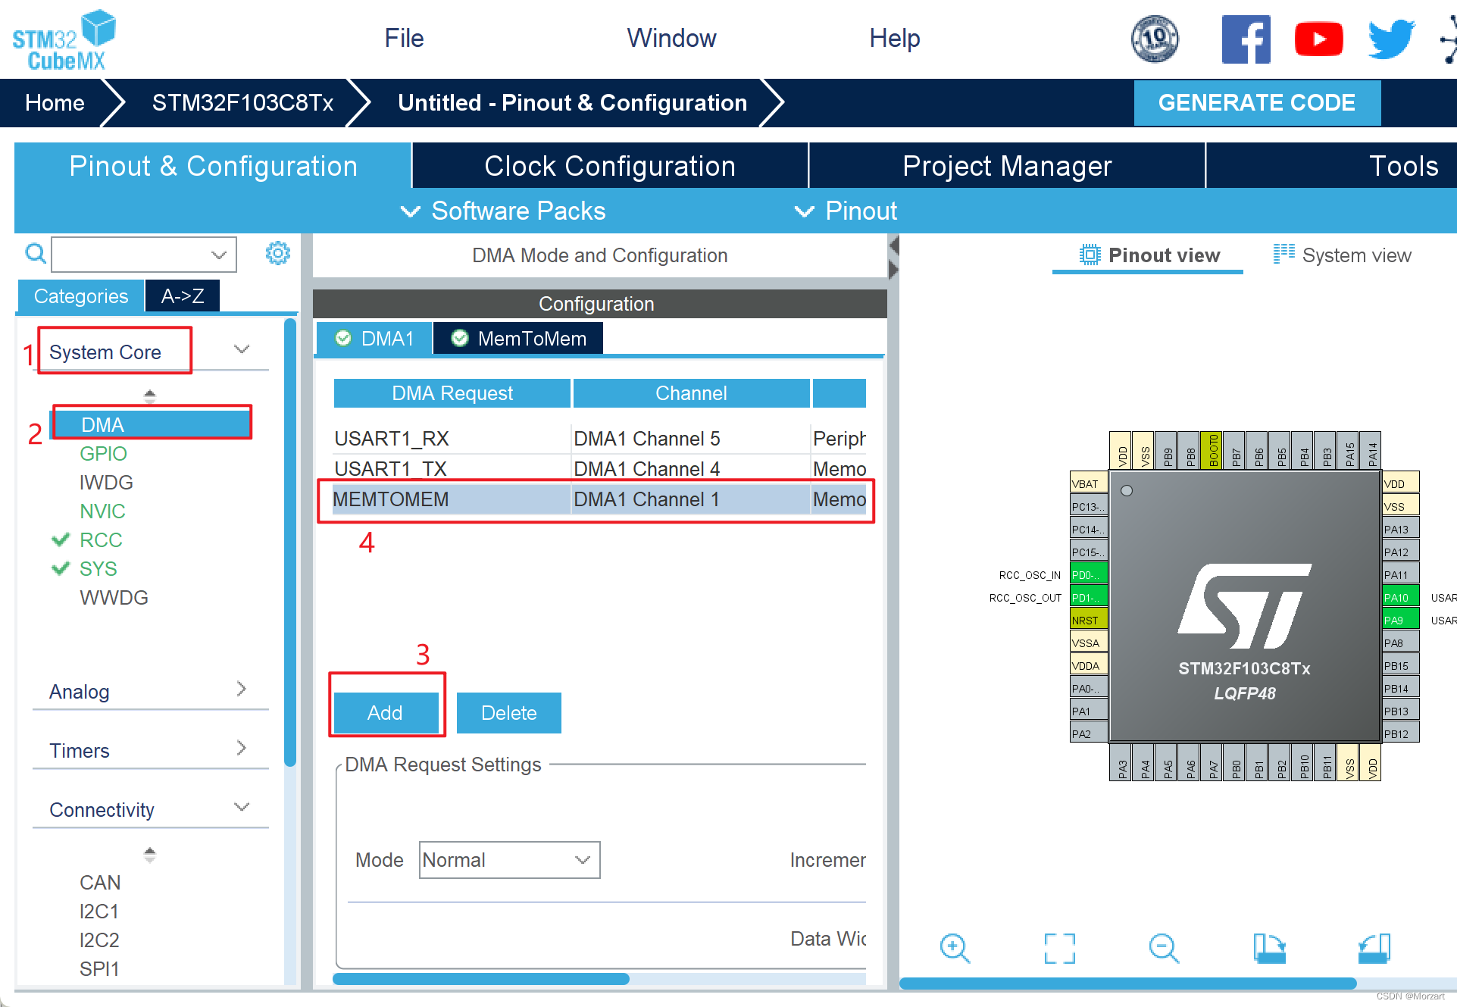Click the sort arrows above DMA item
This screenshot has height=1007, width=1457.
[x=150, y=396]
